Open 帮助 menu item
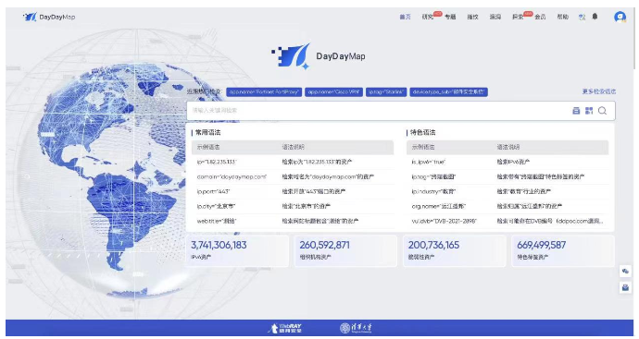This screenshot has height=339, width=639. (x=562, y=17)
